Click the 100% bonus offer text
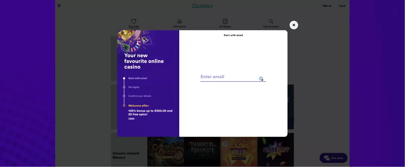Screen dimensions: 405x167 coord(151,112)
